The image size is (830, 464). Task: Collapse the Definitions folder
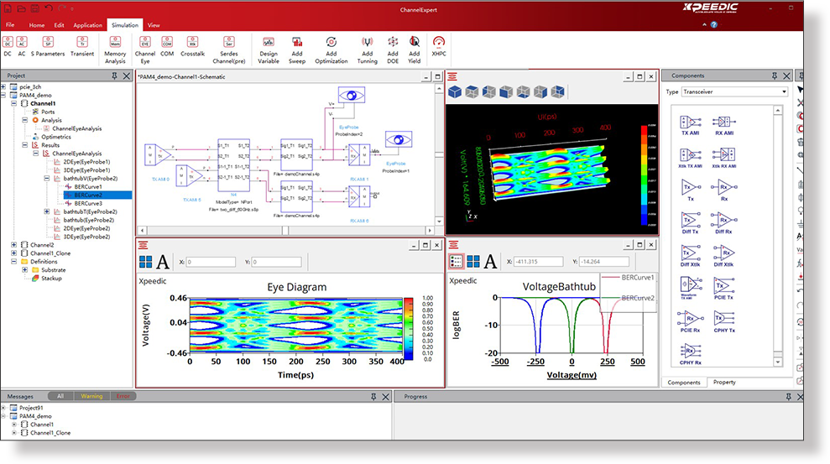(13, 261)
